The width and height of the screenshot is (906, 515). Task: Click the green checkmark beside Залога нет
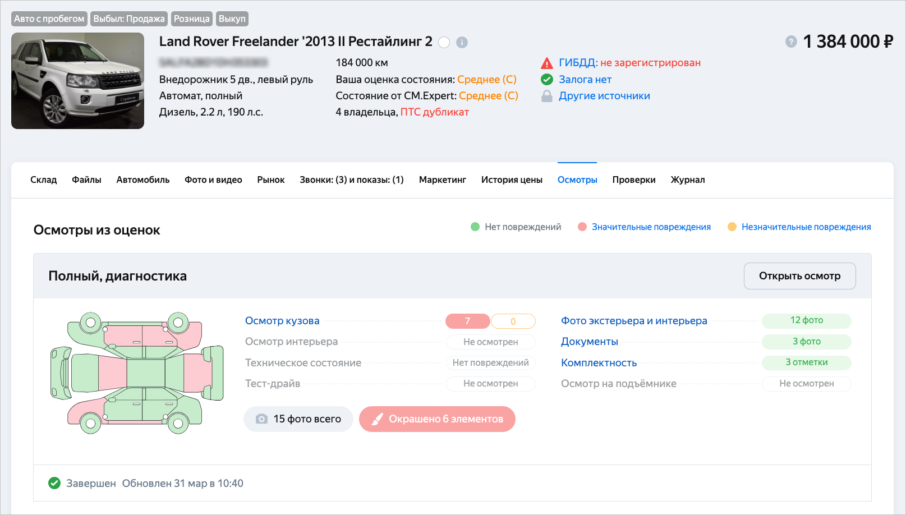coord(547,80)
